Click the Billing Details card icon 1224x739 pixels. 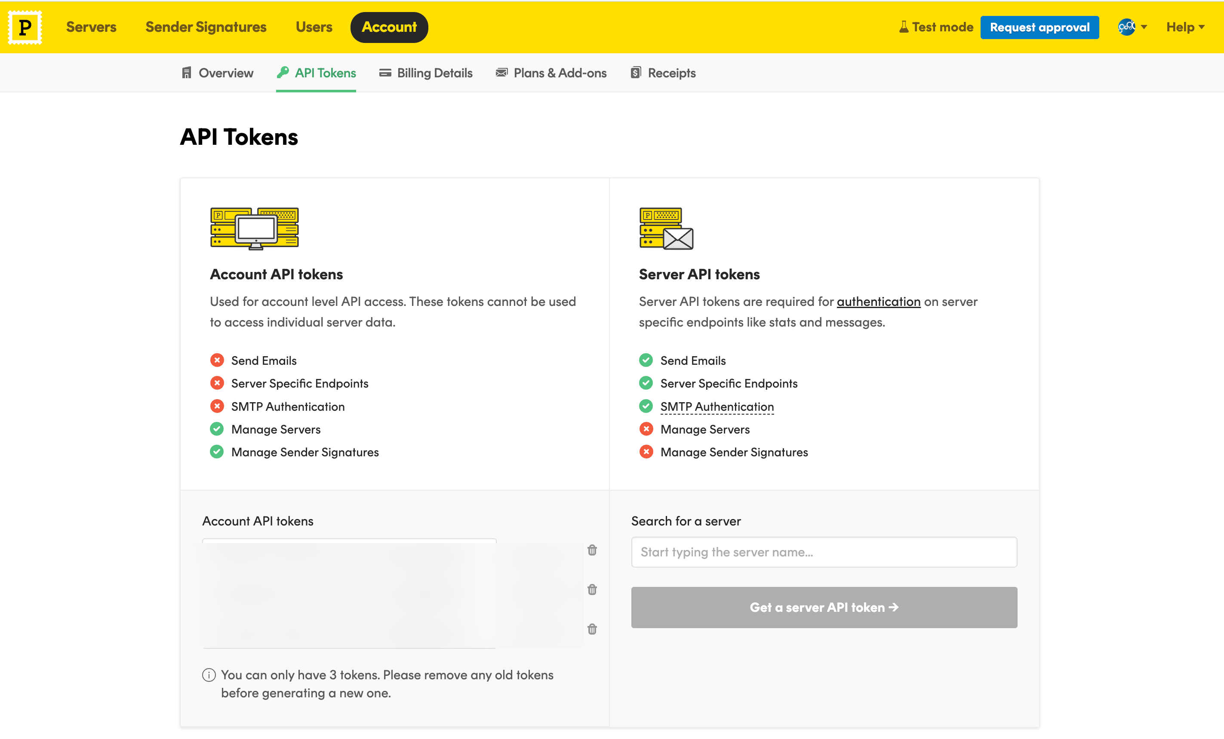[385, 73]
